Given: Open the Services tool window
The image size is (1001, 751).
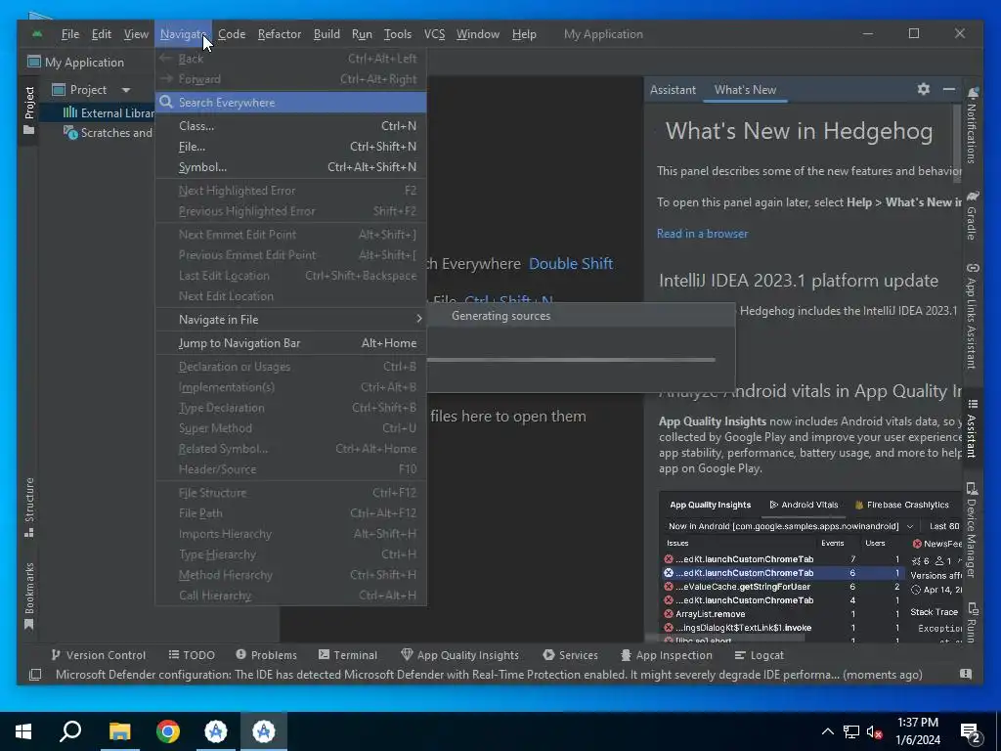Looking at the screenshot, I should coord(570,655).
